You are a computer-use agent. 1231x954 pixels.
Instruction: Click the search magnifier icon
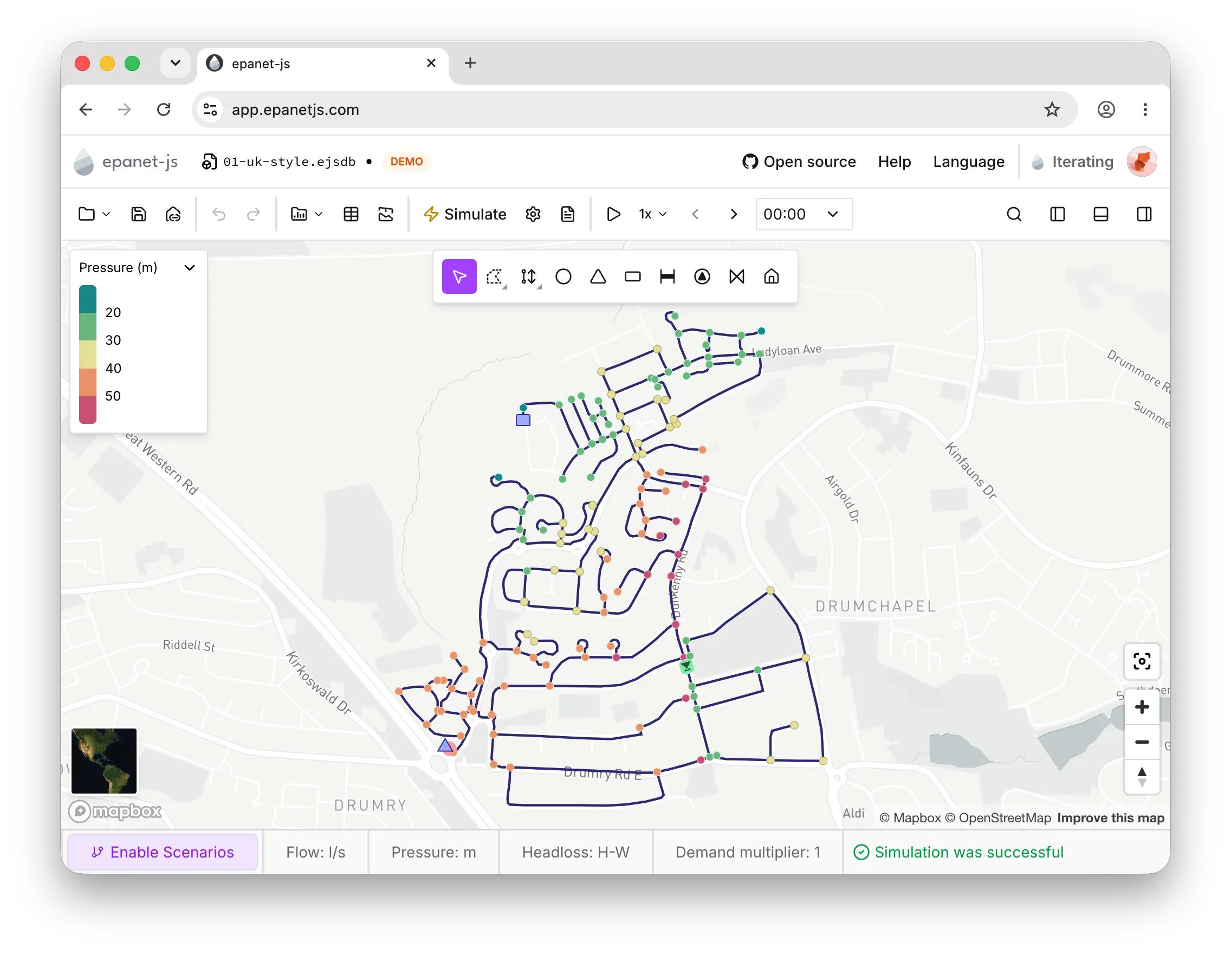pyautogui.click(x=1013, y=214)
